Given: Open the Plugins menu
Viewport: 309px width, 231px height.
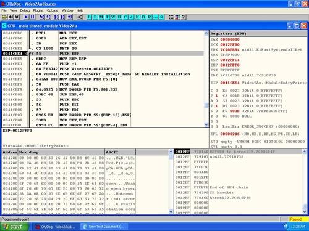Looking at the screenshot, I should [38, 10].
